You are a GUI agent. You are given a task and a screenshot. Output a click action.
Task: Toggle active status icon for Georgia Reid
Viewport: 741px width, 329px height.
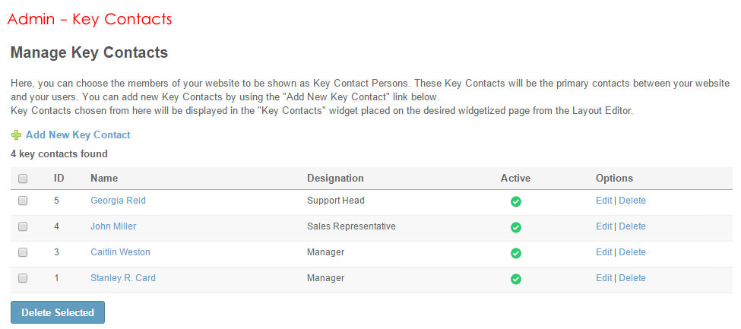pyautogui.click(x=515, y=201)
